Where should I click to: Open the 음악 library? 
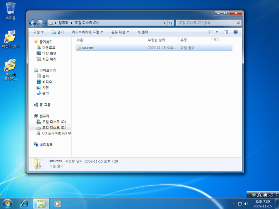coord(45,93)
